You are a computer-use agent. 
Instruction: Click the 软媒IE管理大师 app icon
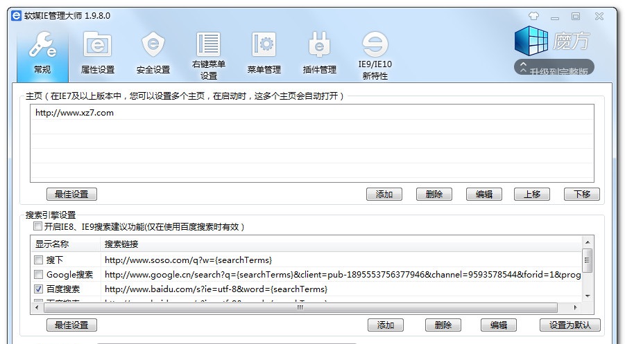click(17, 16)
